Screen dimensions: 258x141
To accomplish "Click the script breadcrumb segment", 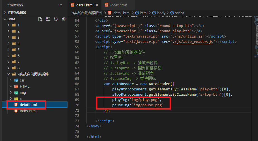I will coord(179,13).
